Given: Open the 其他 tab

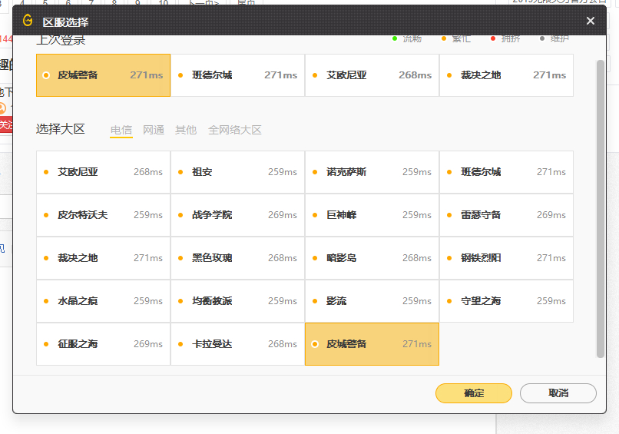Looking at the screenshot, I should point(186,130).
